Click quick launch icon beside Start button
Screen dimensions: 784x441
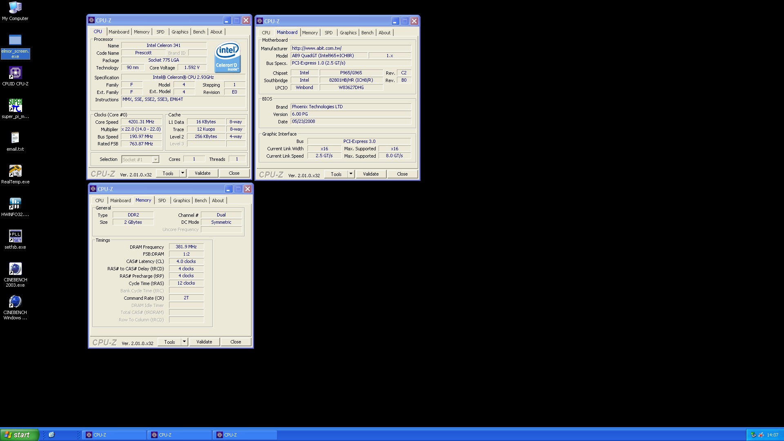51,435
